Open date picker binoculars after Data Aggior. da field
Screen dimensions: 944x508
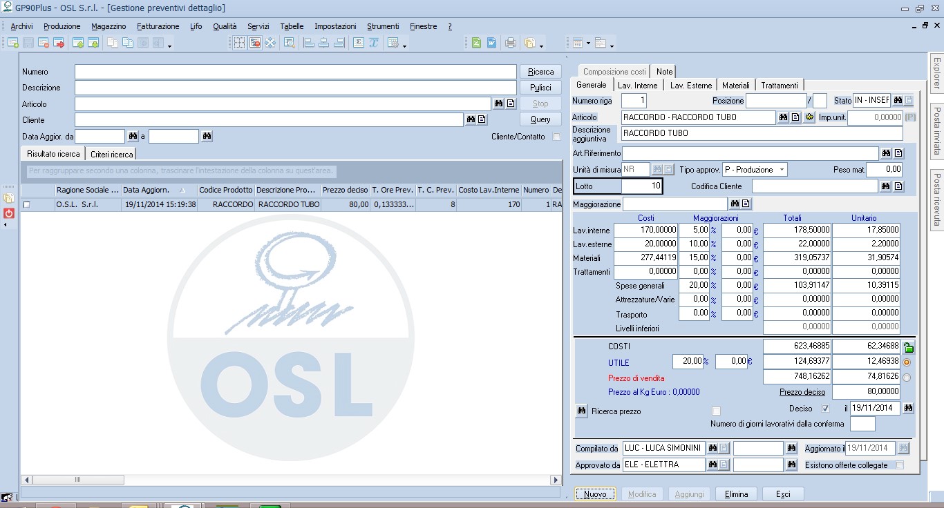133,136
